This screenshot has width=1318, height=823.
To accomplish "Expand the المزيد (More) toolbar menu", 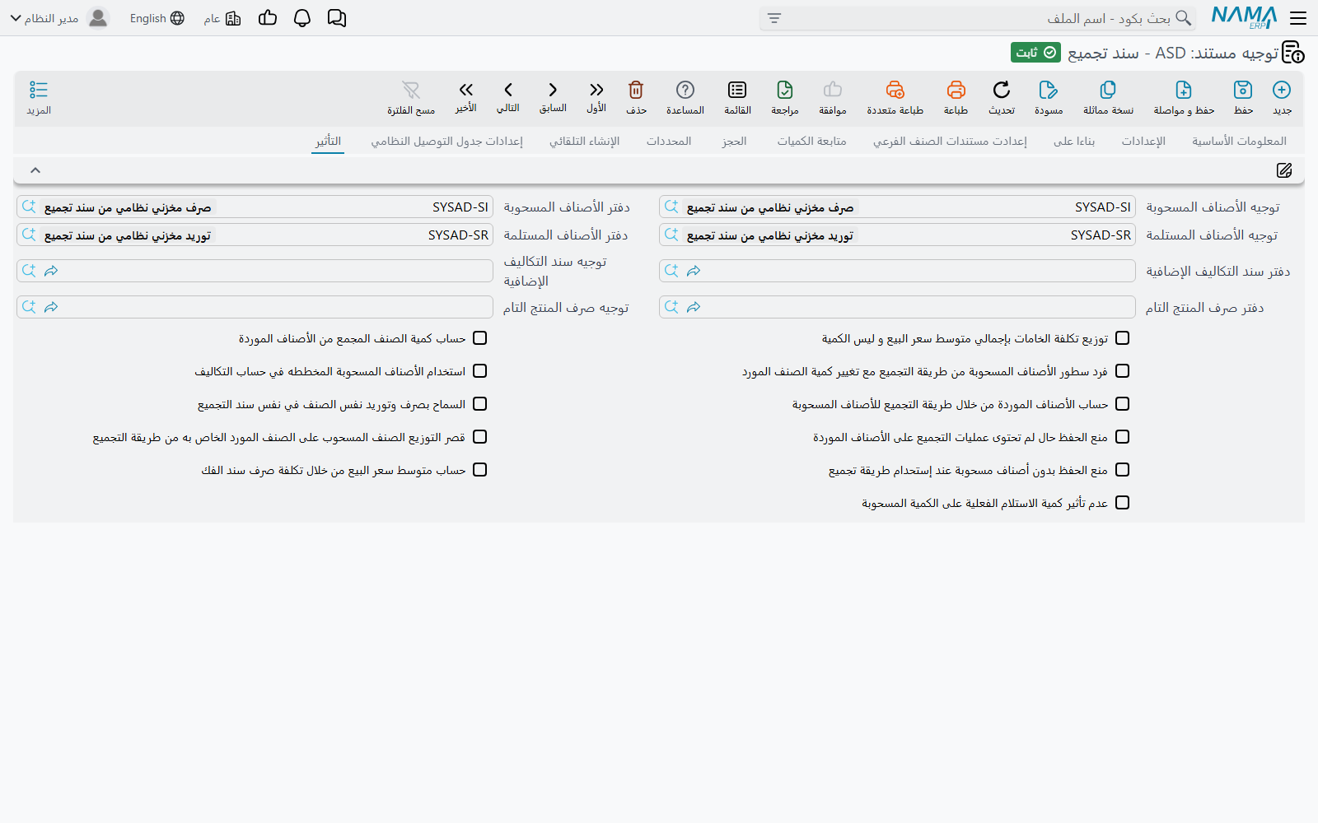I will tap(39, 97).
